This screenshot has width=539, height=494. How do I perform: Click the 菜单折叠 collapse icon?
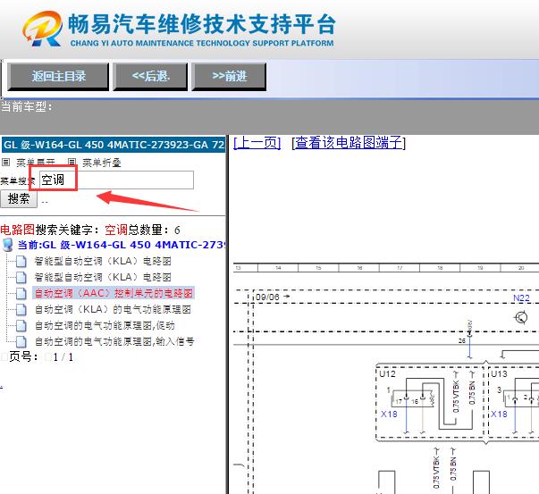tap(72, 162)
